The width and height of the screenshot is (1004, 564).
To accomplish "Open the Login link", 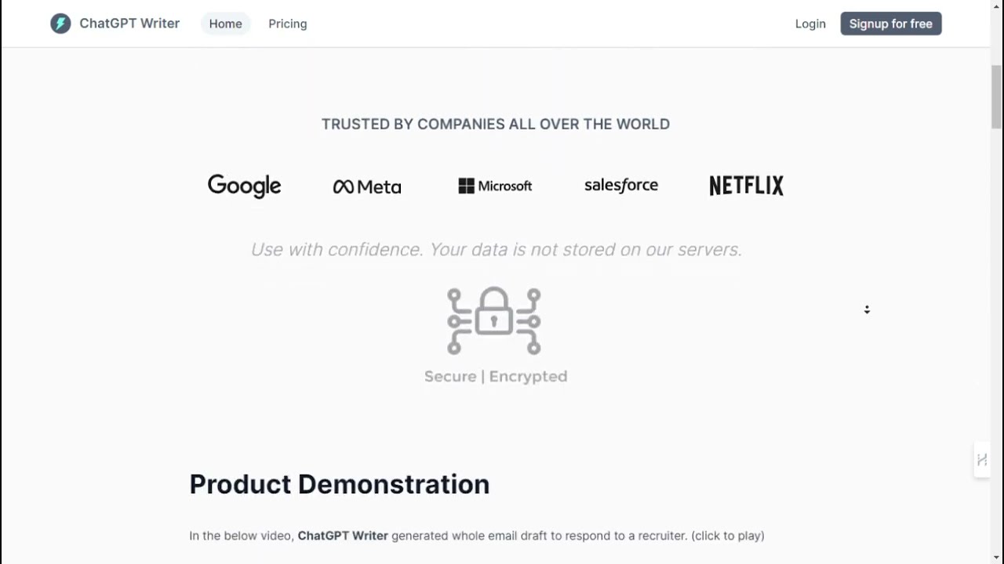I will pyautogui.click(x=810, y=23).
